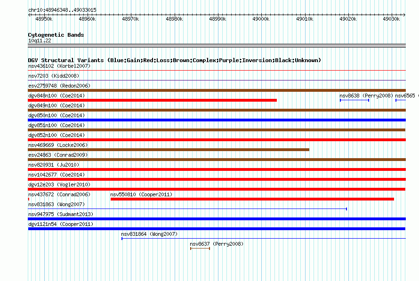This screenshot has height=281, width=419.
Task: Open the nsv8637 (Perry2008) label
Action: click(217, 244)
